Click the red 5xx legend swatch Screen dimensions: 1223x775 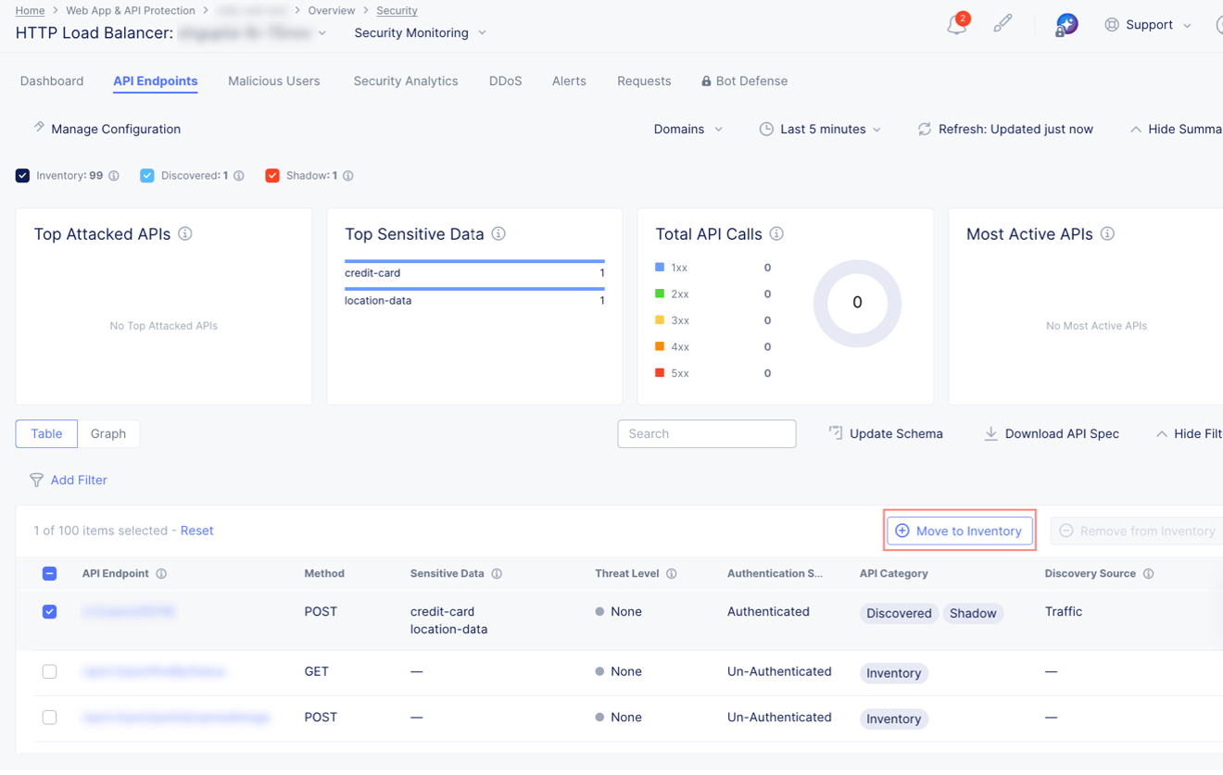(x=660, y=373)
